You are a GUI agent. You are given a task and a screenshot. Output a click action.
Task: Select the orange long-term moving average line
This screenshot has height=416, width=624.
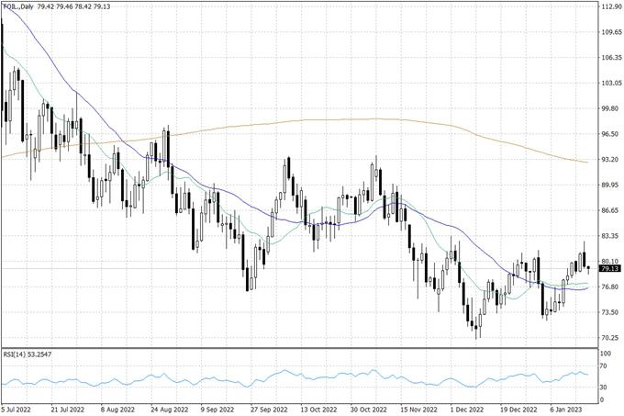click(x=367, y=119)
